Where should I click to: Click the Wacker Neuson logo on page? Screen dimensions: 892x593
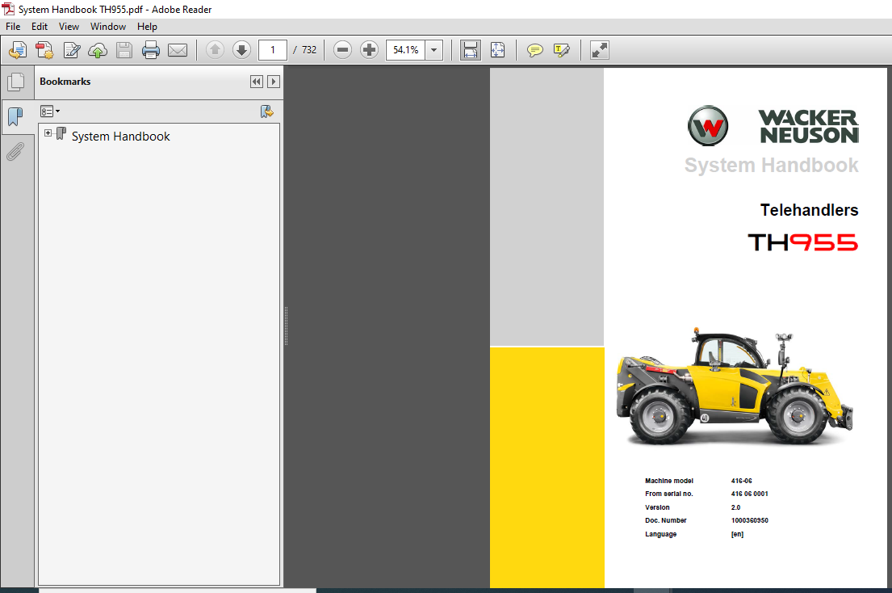click(773, 126)
